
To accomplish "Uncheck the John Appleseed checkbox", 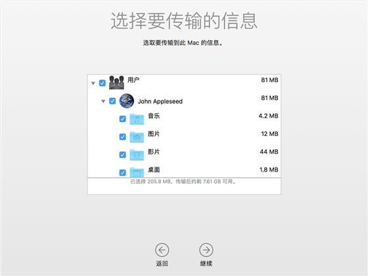I will (112, 101).
